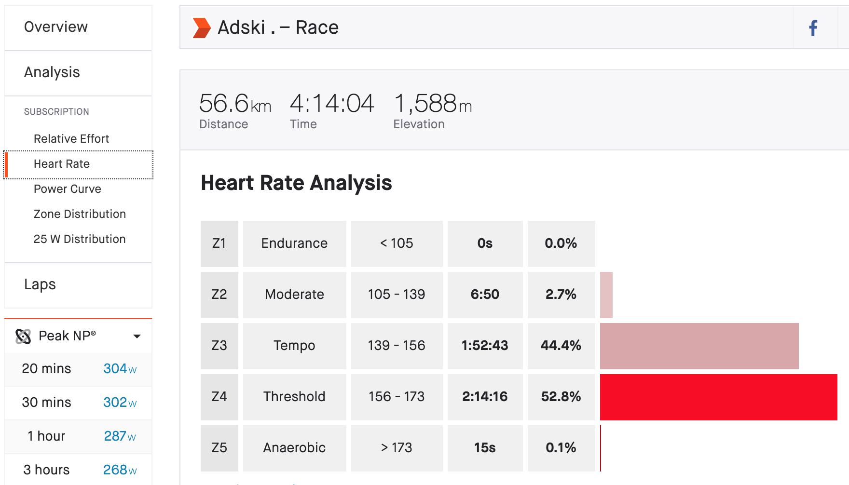The image size is (849, 485).
Task: Click the 1 hour 287w row
Action: click(x=78, y=436)
